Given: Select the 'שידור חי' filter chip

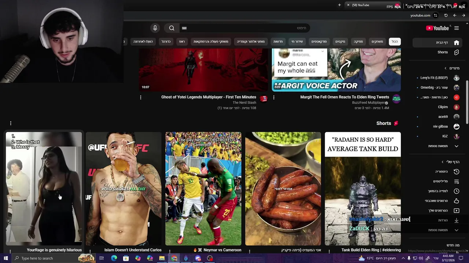Looking at the screenshot, I should 297,42.
